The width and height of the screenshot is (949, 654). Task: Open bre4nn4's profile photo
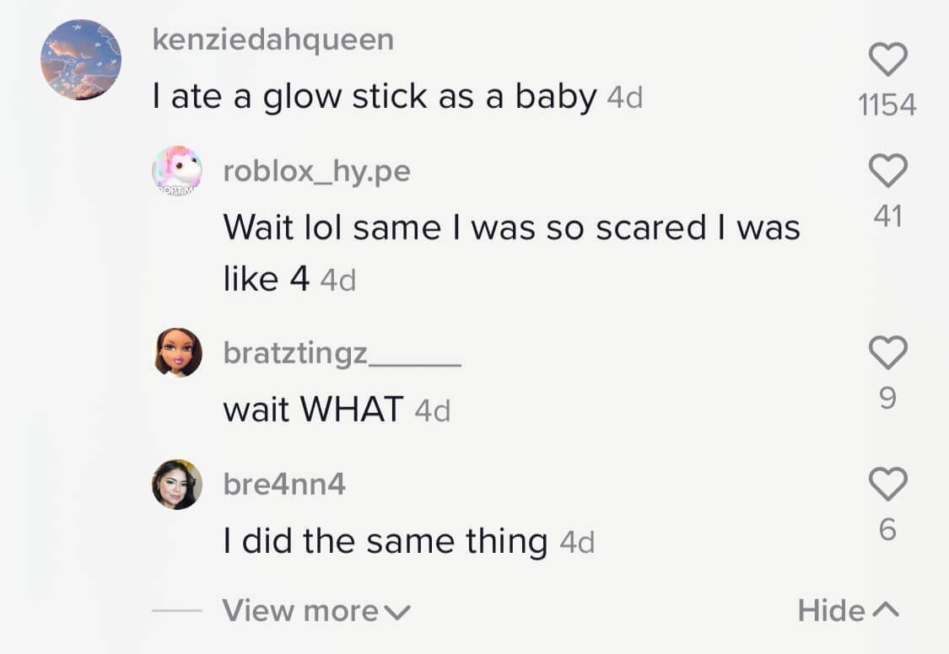177,484
